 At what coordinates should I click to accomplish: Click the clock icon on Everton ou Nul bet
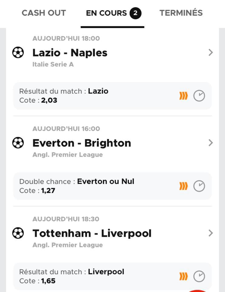[199, 186]
